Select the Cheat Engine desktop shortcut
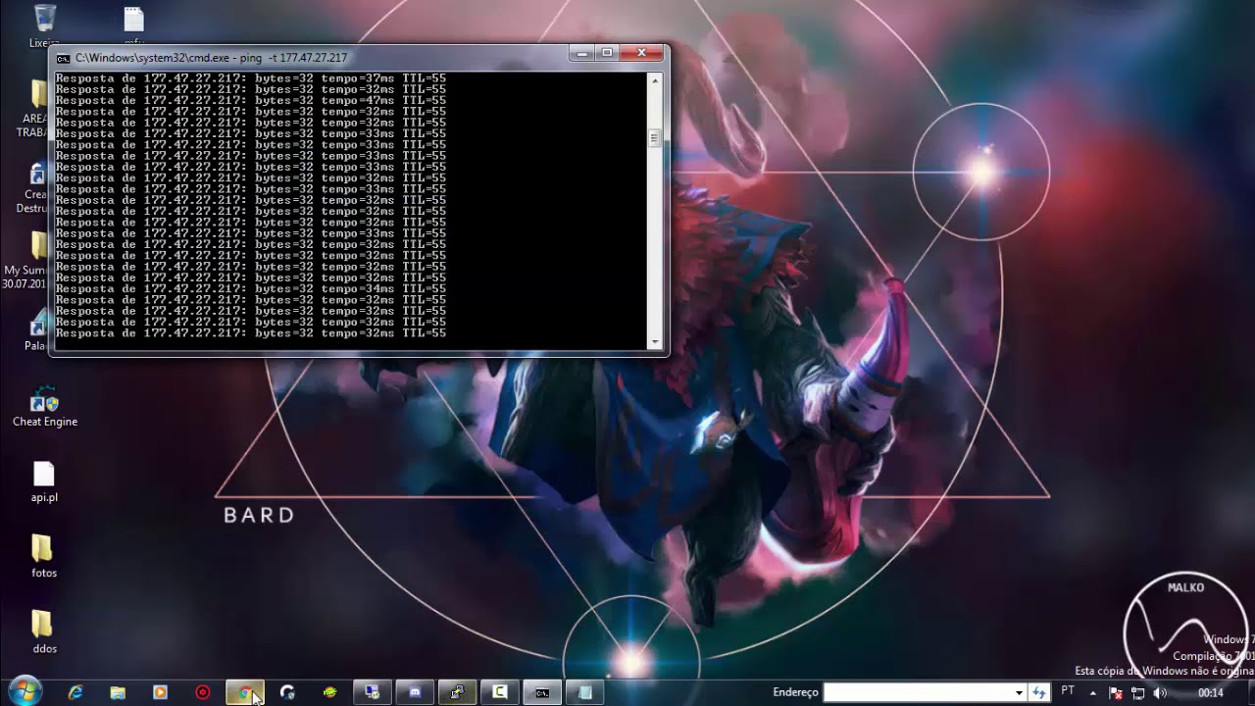The image size is (1255, 706). tap(44, 408)
